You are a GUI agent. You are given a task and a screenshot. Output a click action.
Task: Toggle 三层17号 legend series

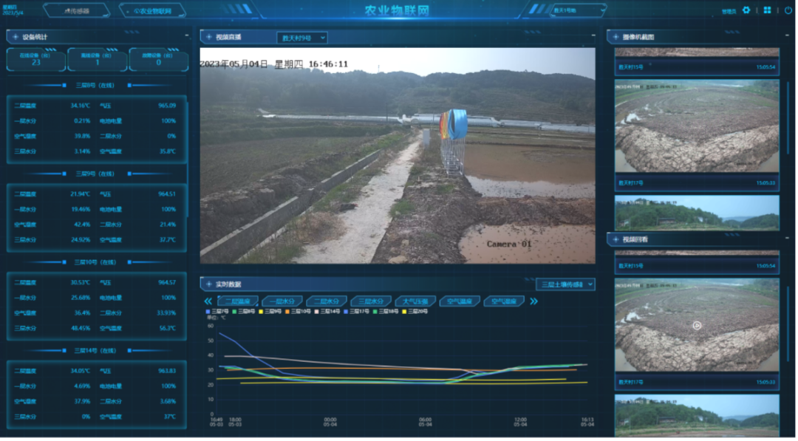[x=356, y=311]
